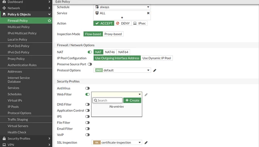Click the VPN monitor icon
Screen dimensions: 259x147
point(4,145)
